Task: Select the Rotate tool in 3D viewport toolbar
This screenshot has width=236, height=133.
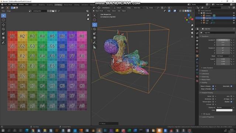Action: 94,29
